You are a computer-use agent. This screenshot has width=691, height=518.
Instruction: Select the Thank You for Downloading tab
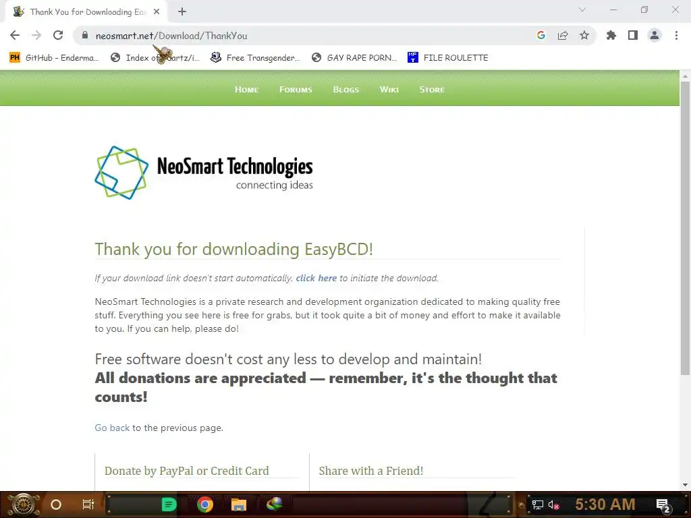[x=86, y=12]
